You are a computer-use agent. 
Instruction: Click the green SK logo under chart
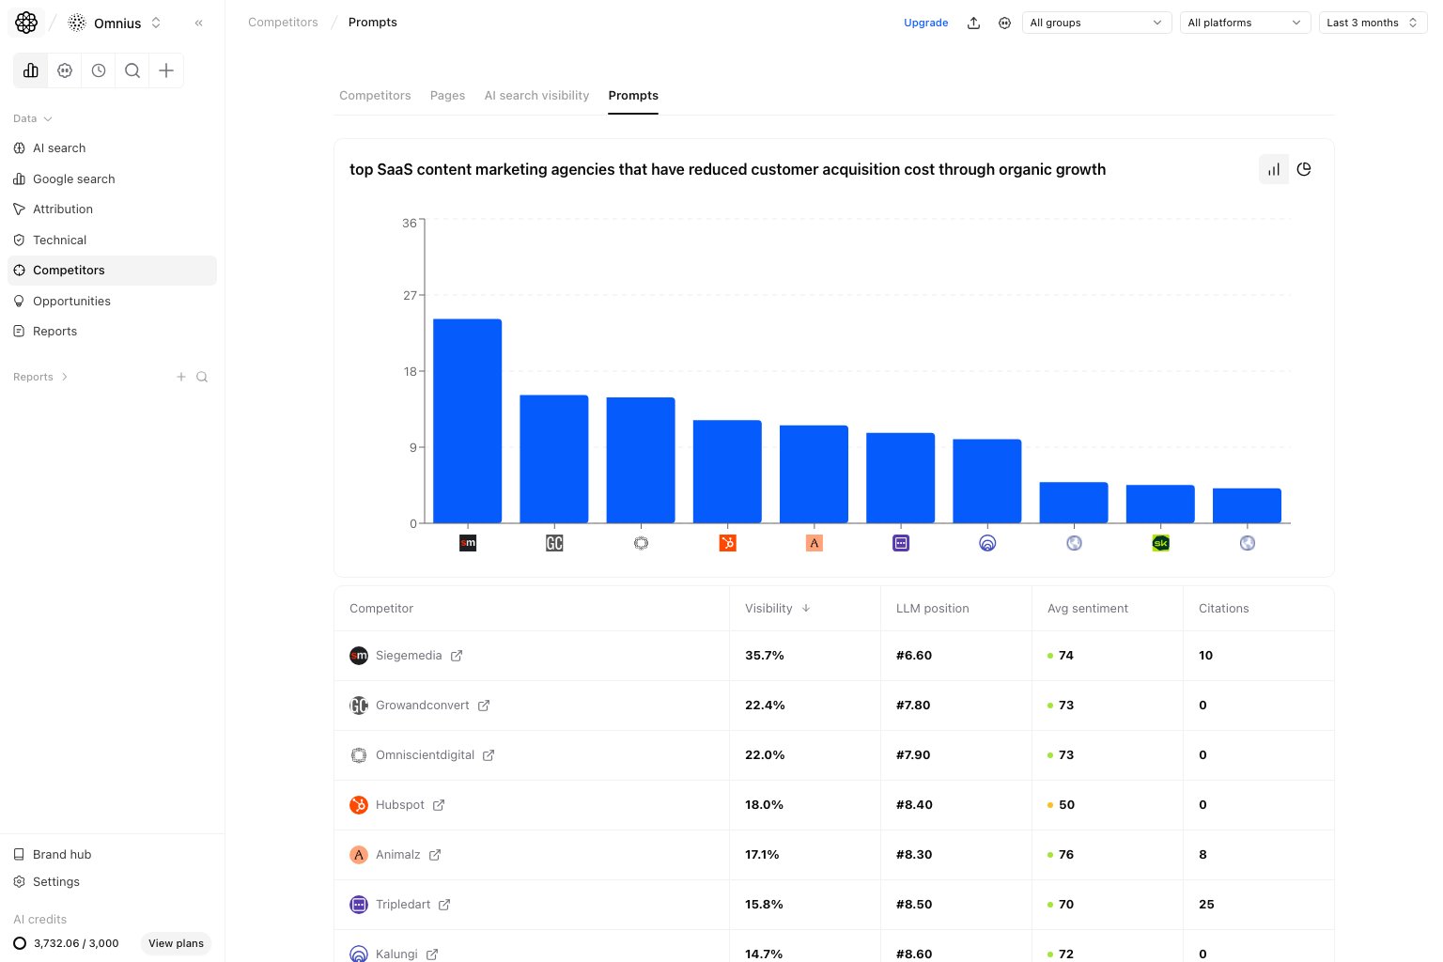[x=1160, y=543]
